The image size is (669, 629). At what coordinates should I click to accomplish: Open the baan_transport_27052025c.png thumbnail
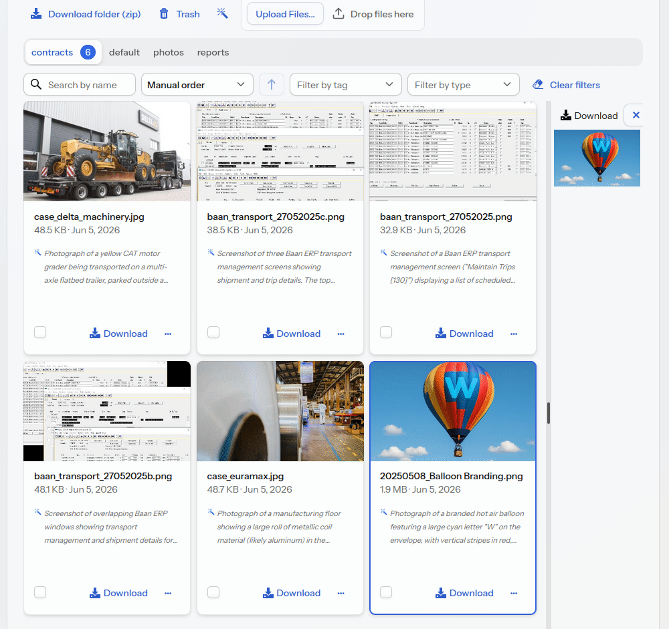pyautogui.click(x=280, y=151)
